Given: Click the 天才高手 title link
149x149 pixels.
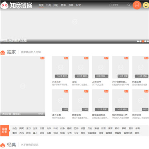Looking at the screenshot, I should pyautogui.click(x=56, y=82).
